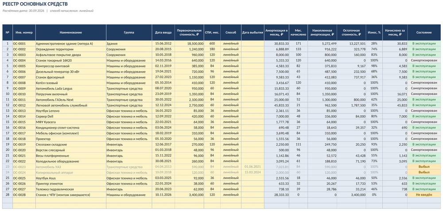Click the 'Принтер этикеток' cell
Screen dimensions: 443x211
click(70, 184)
